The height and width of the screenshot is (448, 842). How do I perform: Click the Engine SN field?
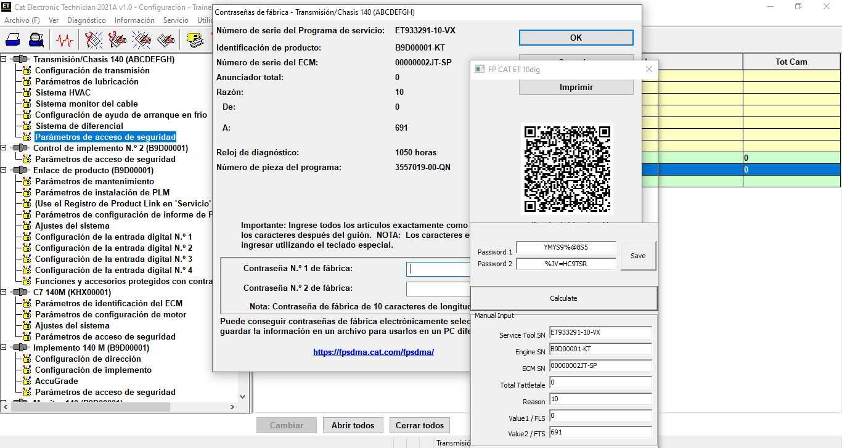(600, 349)
